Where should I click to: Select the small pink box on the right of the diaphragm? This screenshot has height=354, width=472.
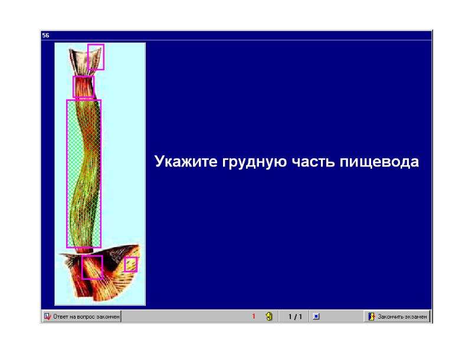tap(130, 264)
